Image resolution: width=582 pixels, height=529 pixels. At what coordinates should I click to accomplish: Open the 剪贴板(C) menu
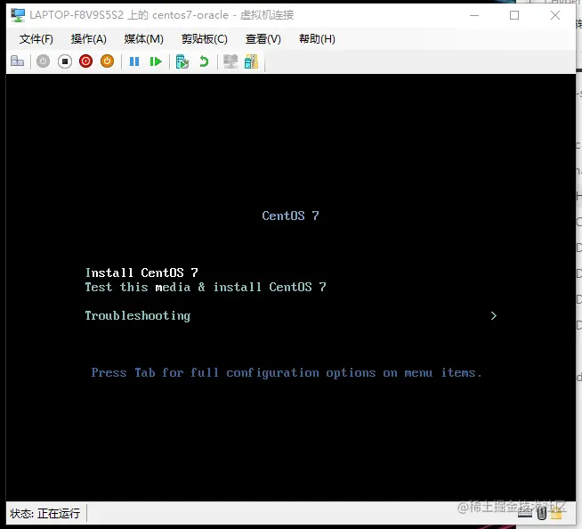205,39
